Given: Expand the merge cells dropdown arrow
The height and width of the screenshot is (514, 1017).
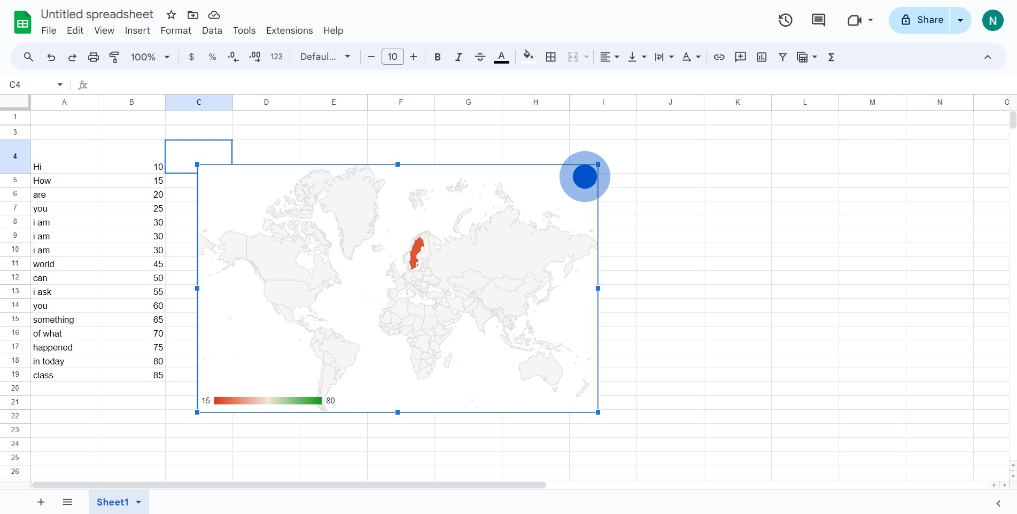Looking at the screenshot, I should pyautogui.click(x=586, y=57).
